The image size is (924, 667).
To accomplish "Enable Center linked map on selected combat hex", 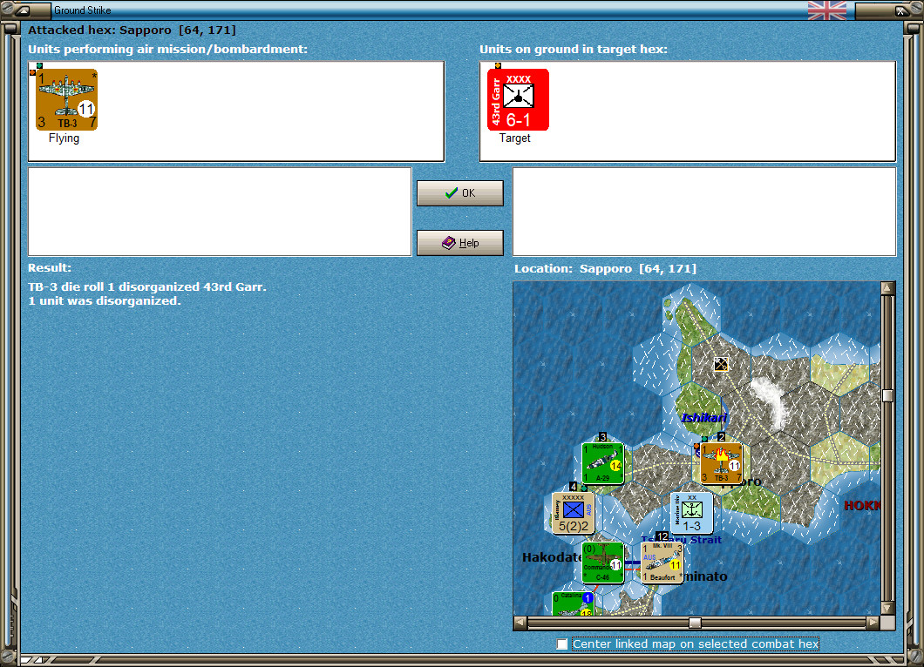I will (x=562, y=644).
